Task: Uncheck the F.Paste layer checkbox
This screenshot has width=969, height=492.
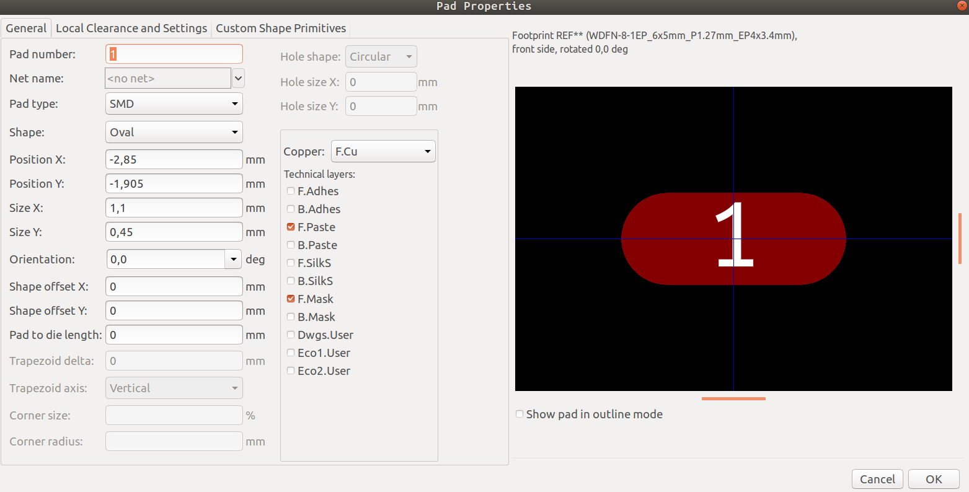Action: [291, 227]
